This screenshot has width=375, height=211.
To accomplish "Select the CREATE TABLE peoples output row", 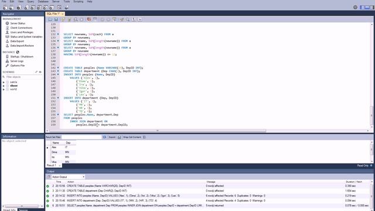I will [x=207, y=186].
